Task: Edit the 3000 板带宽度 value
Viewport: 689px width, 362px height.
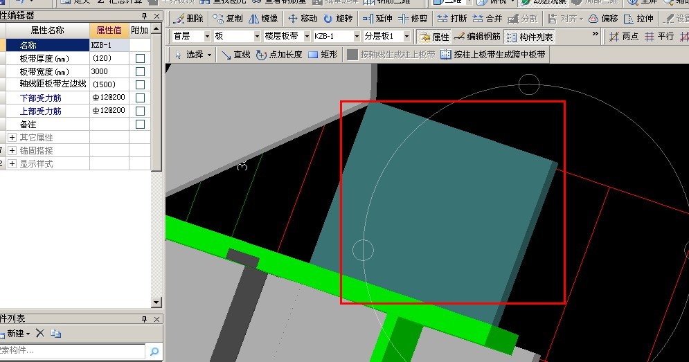Action: pos(109,71)
